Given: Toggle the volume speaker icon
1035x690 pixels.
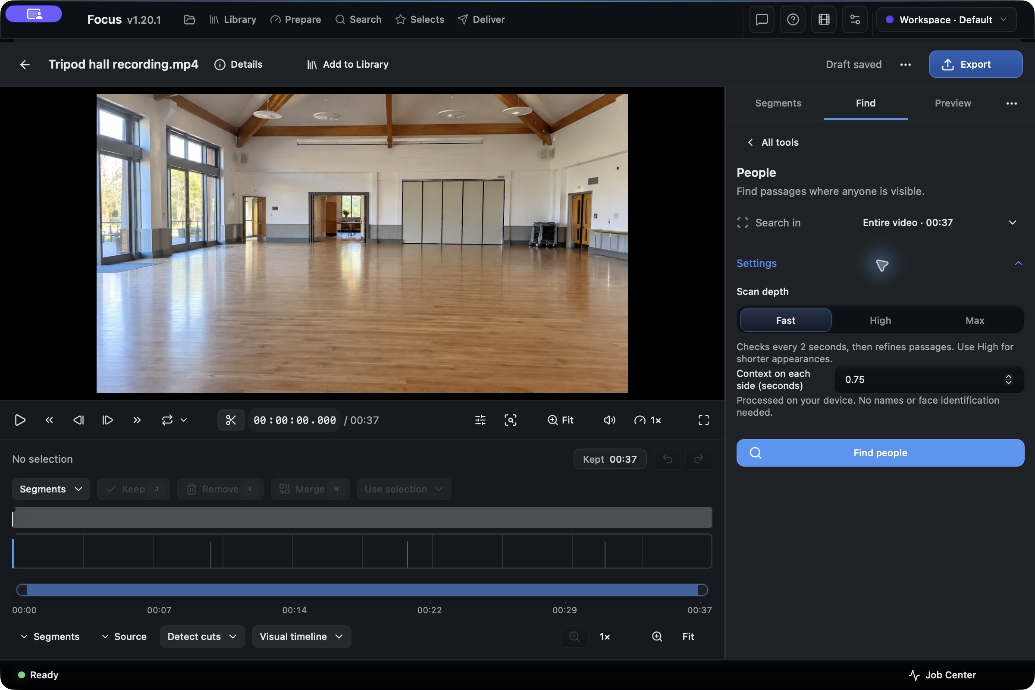Looking at the screenshot, I should [x=609, y=420].
